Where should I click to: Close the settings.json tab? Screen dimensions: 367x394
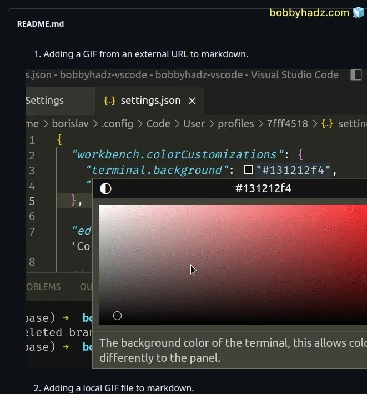[x=192, y=101]
